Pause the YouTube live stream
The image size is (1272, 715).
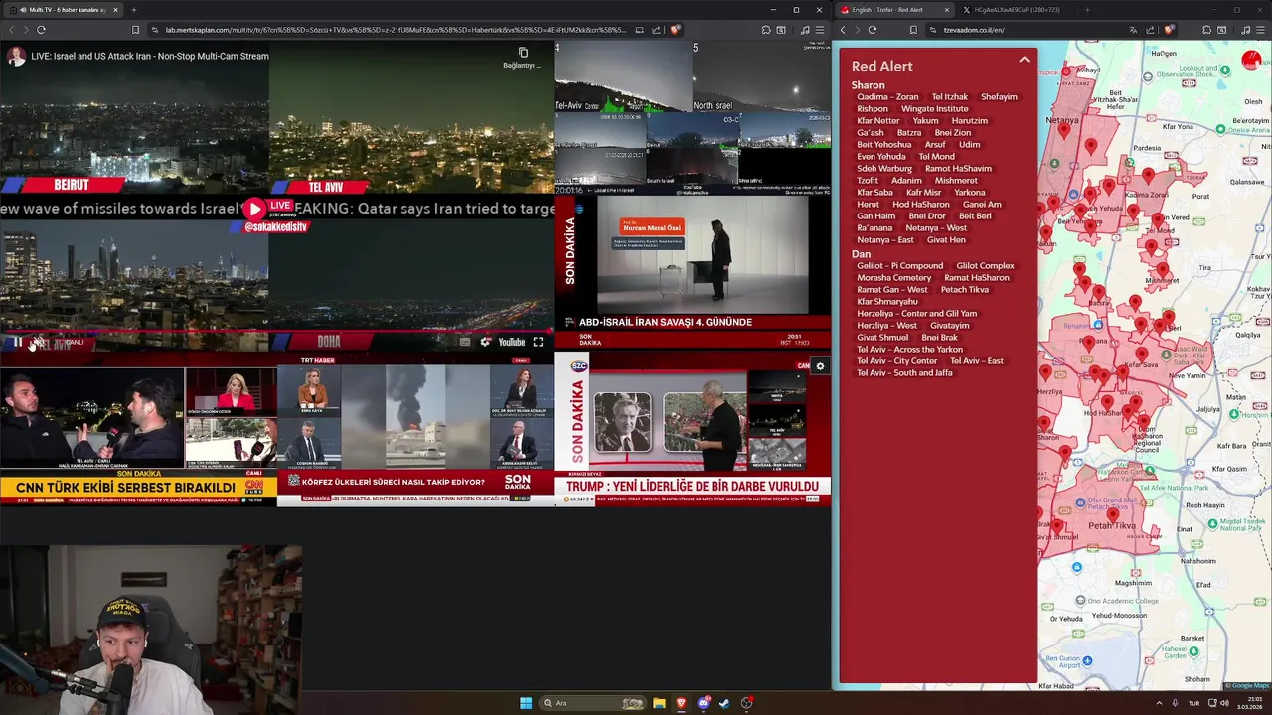pos(17,342)
